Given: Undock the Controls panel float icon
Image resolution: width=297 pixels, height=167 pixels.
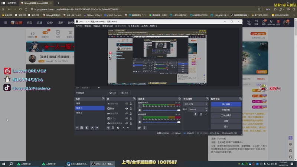Looking at the screenshot, I should [240, 99].
